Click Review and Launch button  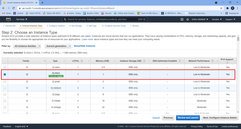[x=188, y=118]
